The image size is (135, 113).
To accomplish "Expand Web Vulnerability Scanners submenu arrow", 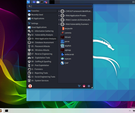I will [59, 24].
